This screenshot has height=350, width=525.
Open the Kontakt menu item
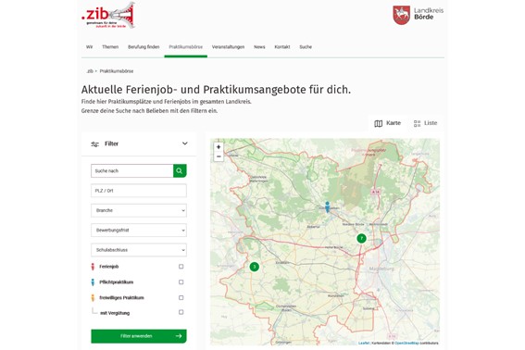[x=282, y=47]
